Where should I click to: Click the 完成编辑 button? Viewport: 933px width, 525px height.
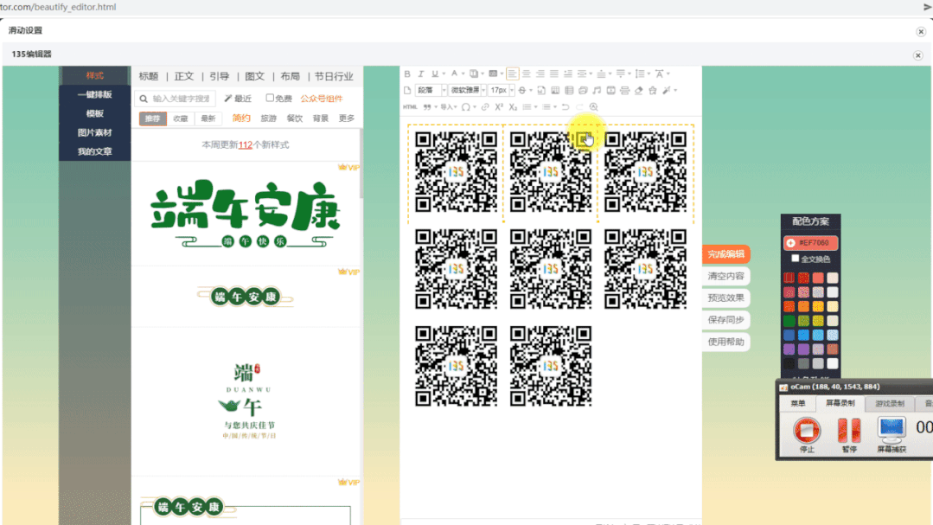click(726, 254)
